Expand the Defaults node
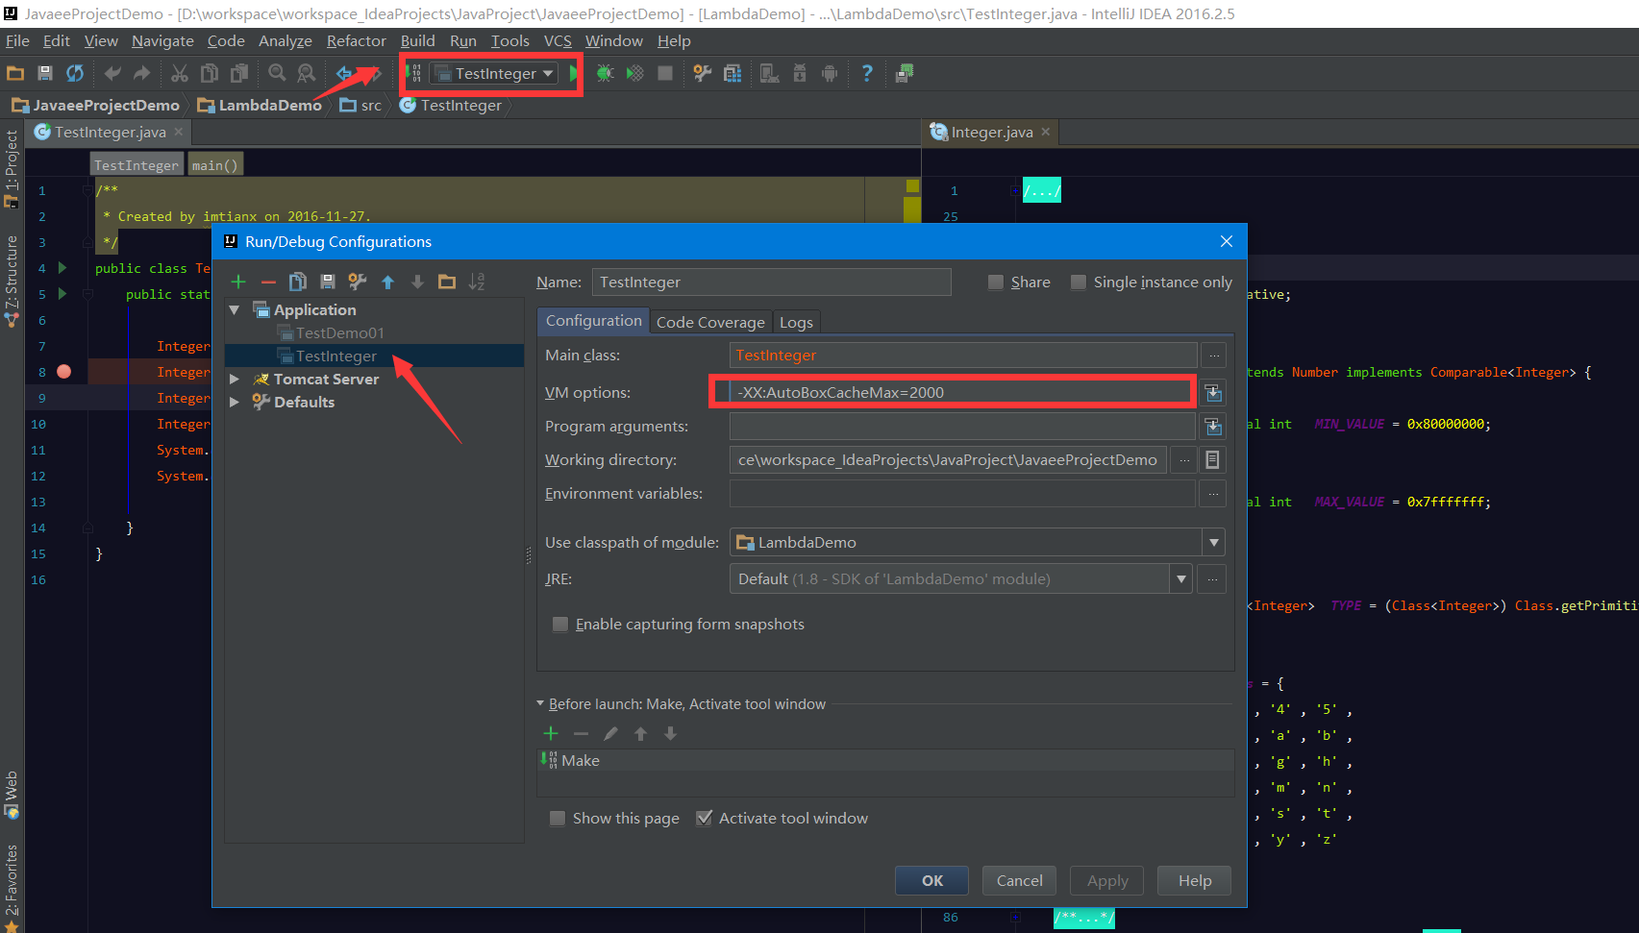 click(234, 402)
